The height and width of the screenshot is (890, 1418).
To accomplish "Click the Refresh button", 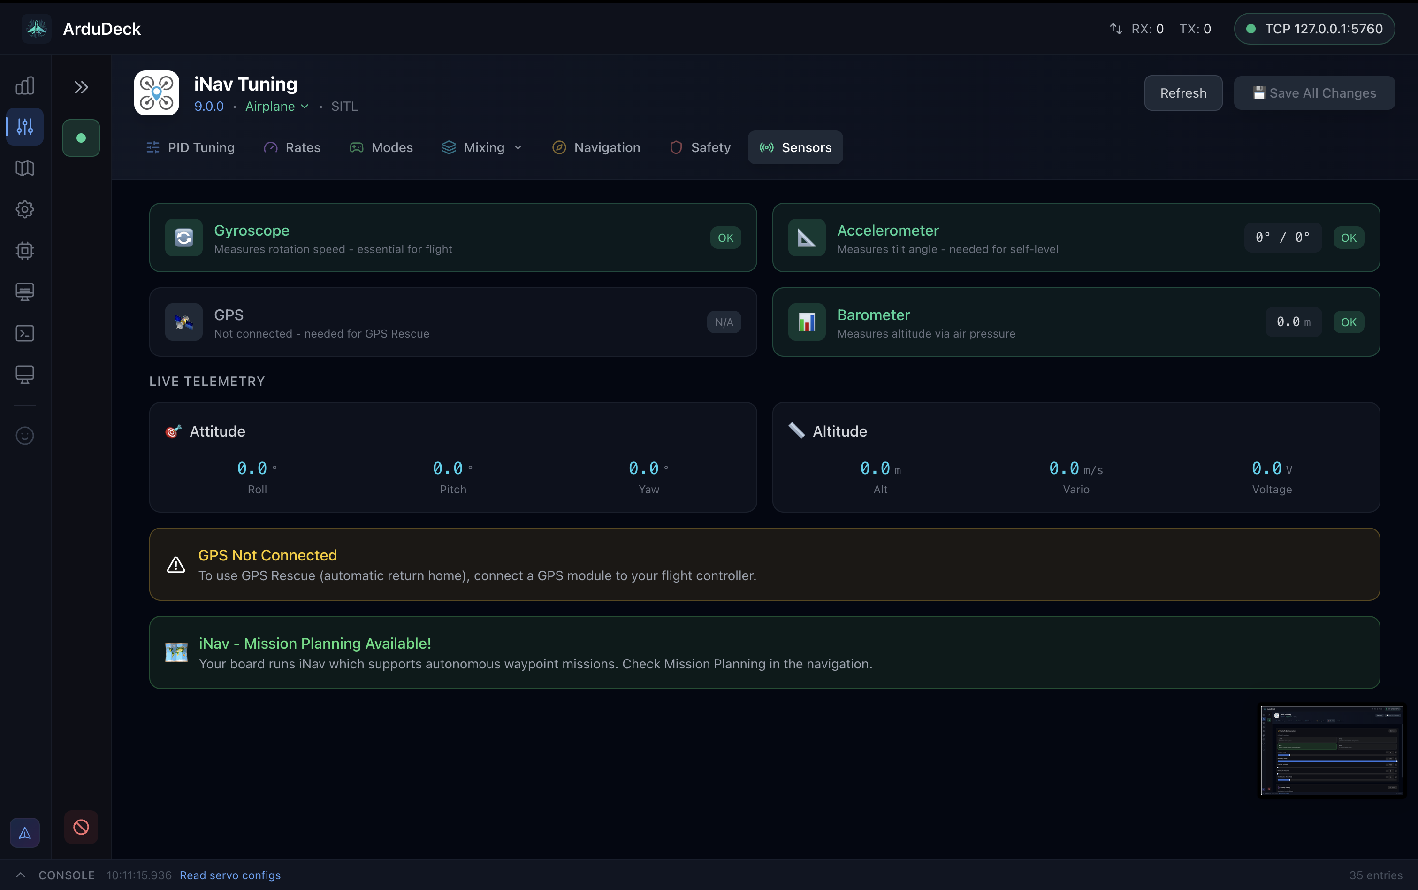I will [1183, 93].
